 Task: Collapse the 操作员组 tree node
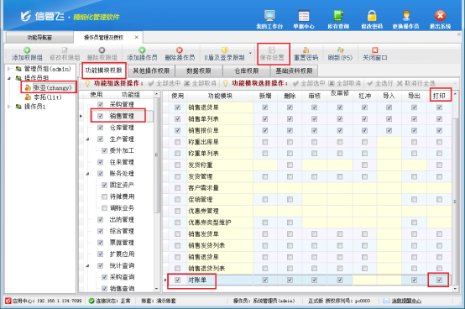[9, 78]
